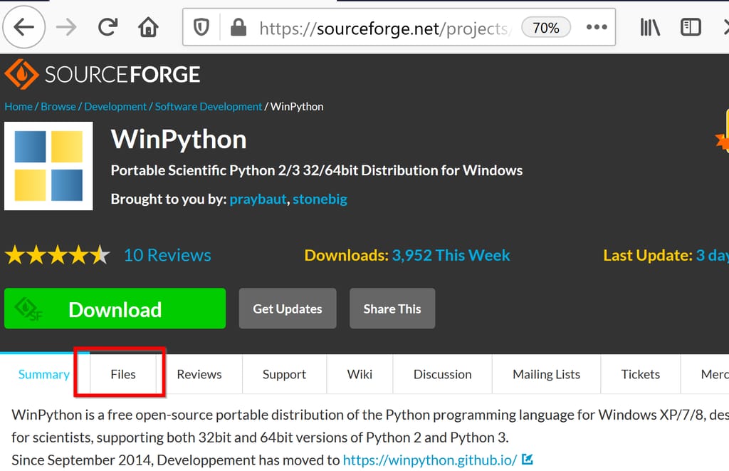
Task: Click the green Download button
Action: [115, 309]
